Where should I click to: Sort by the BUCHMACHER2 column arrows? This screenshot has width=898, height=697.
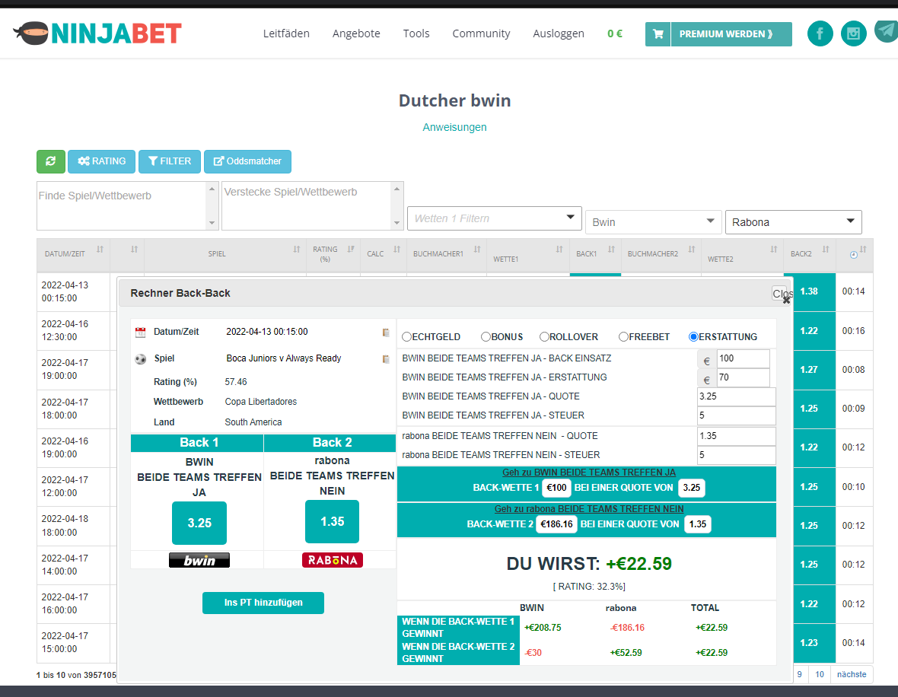(x=691, y=249)
